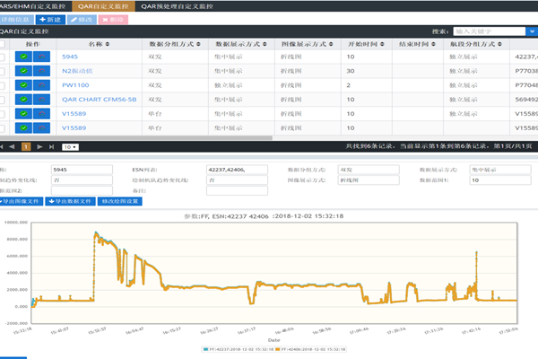Tick the checkbox for row 5945
Image resolution: width=538 pixels, height=359 pixels.
click(x=2, y=57)
